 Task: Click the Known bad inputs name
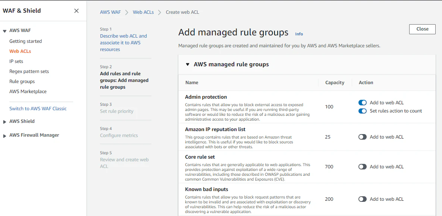coord(206,189)
